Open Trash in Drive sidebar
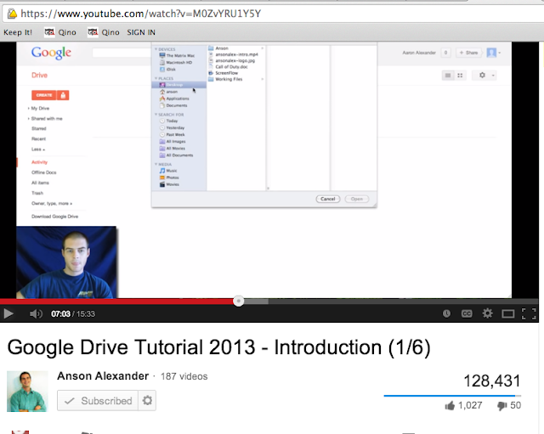This screenshot has height=434, width=544. 37,193
